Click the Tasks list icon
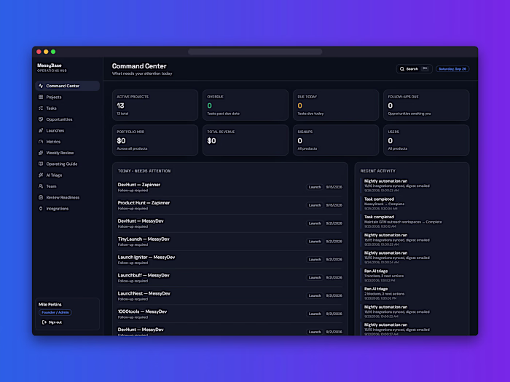Viewport: 510px width, 382px height. click(x=41, y=108)
